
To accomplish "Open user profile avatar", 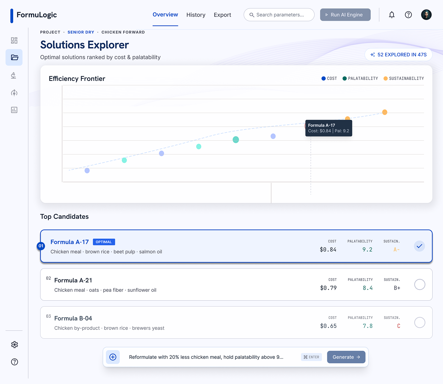I will pyautogui.click(x=426, y=15).
